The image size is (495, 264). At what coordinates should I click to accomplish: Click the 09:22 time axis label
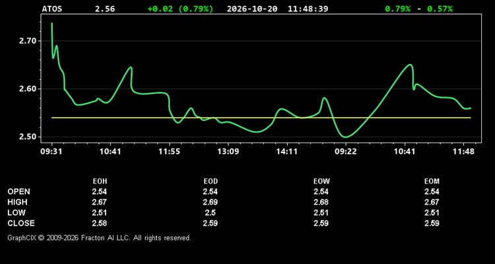(x=346, y=152)
